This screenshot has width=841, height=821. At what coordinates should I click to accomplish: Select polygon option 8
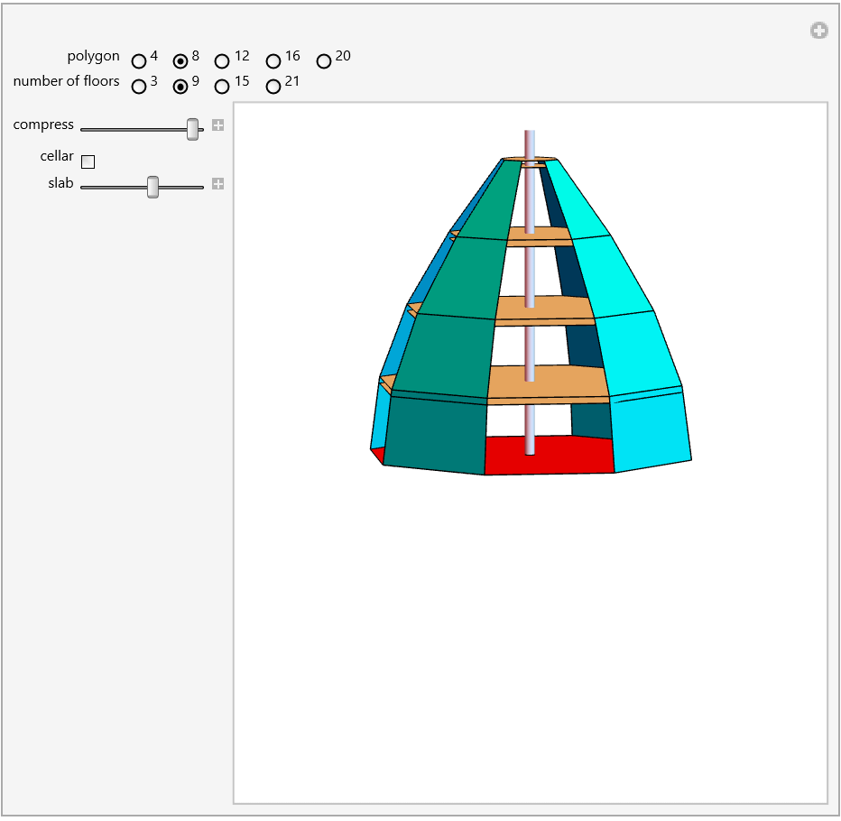180,61
